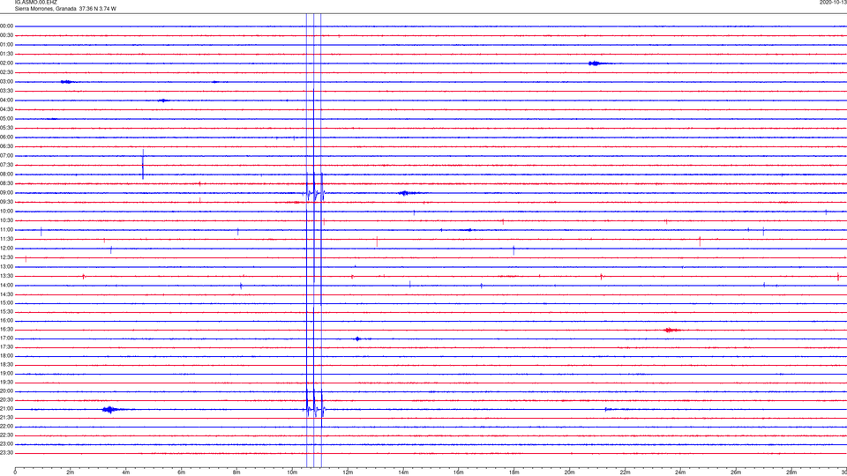Click the 12m tick label on time axis
This screenshot has height=476, width=847.
click(348, 472)
